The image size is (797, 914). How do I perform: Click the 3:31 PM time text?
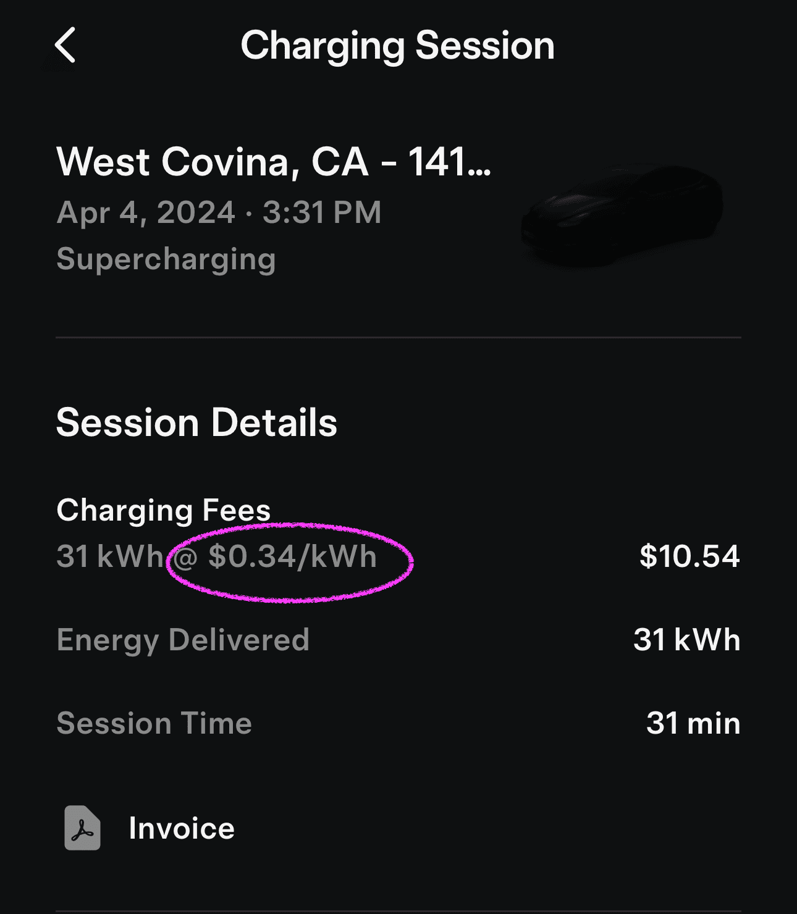tap(322, 212)
